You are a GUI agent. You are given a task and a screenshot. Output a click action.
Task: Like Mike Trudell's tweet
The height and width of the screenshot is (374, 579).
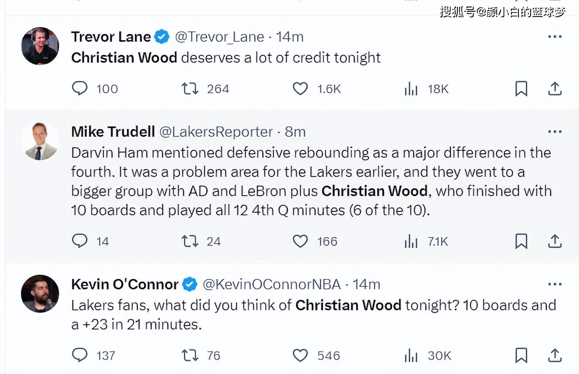click(x=300, y=241)
